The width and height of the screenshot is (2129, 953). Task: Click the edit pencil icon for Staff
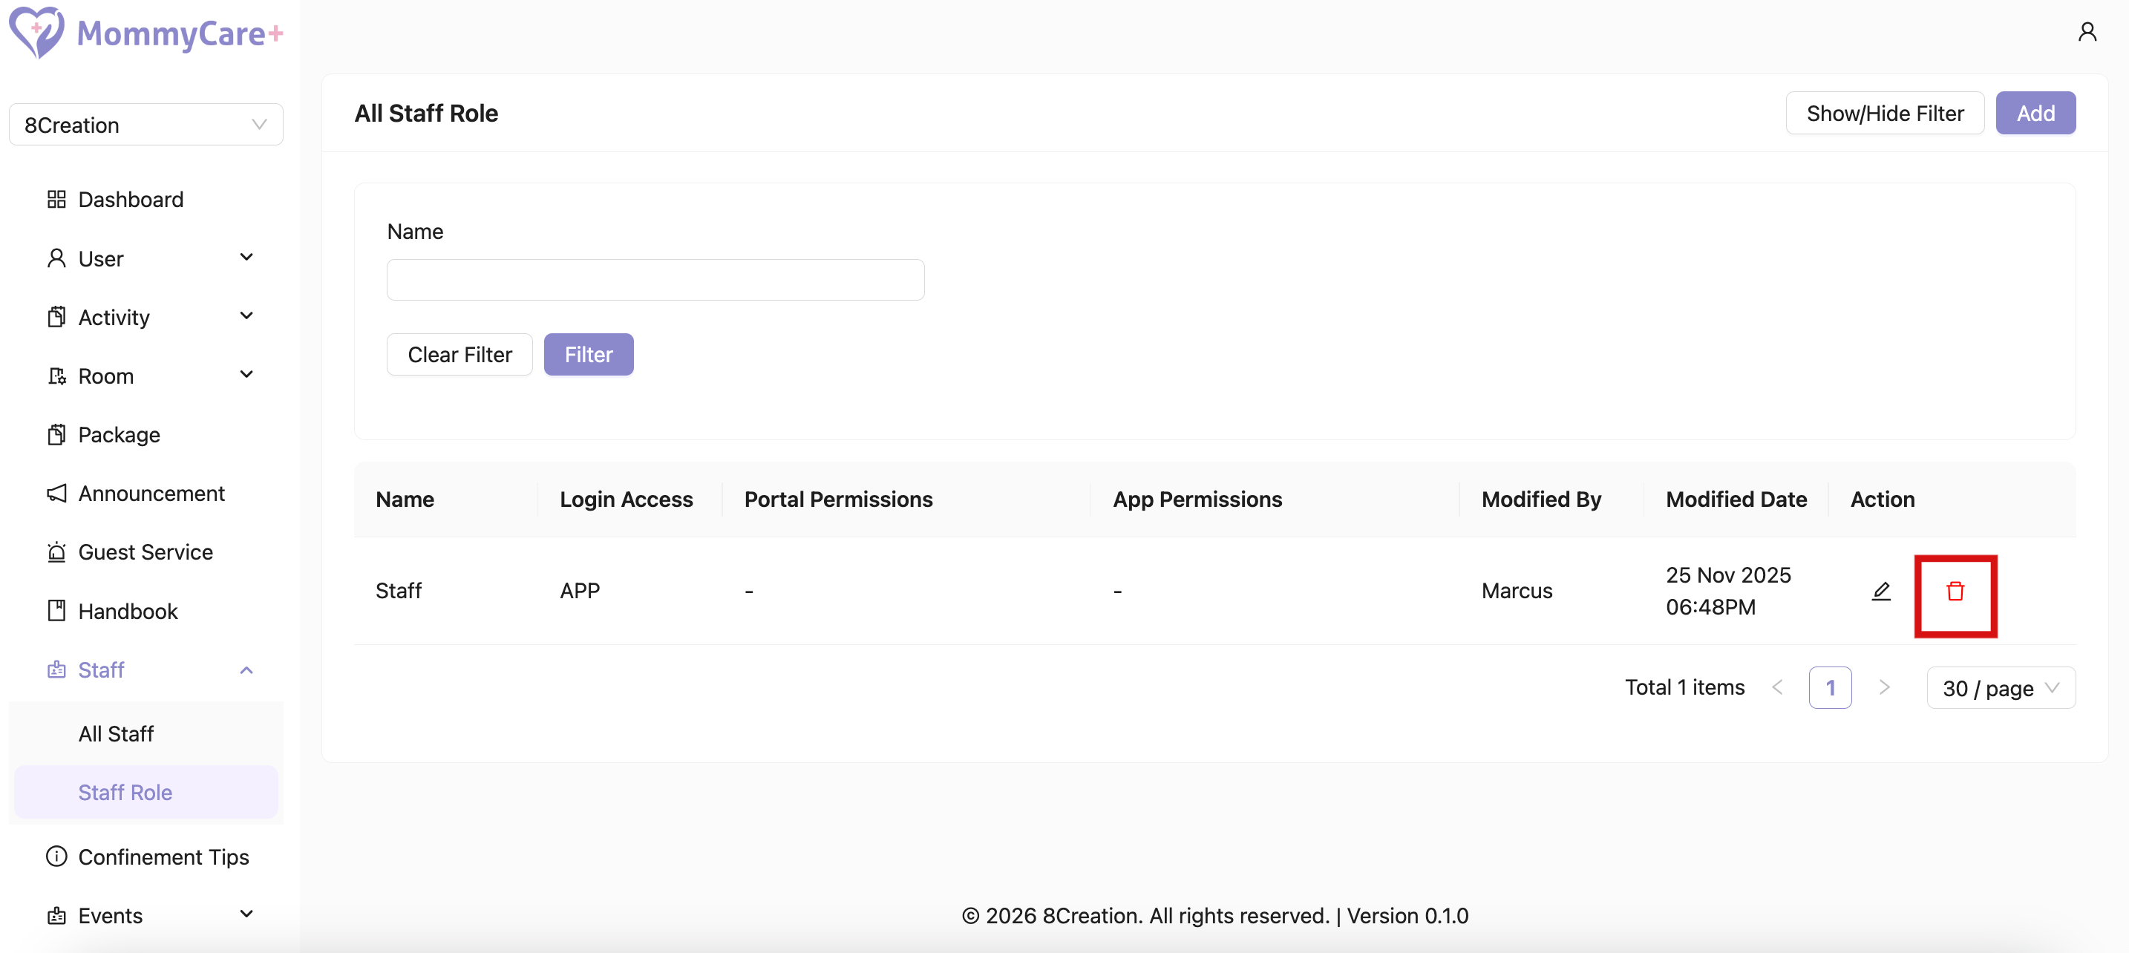(1880, 591)
